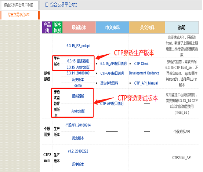Open the demo link
This screenshot has height=172, width=203.
[78, 85]
